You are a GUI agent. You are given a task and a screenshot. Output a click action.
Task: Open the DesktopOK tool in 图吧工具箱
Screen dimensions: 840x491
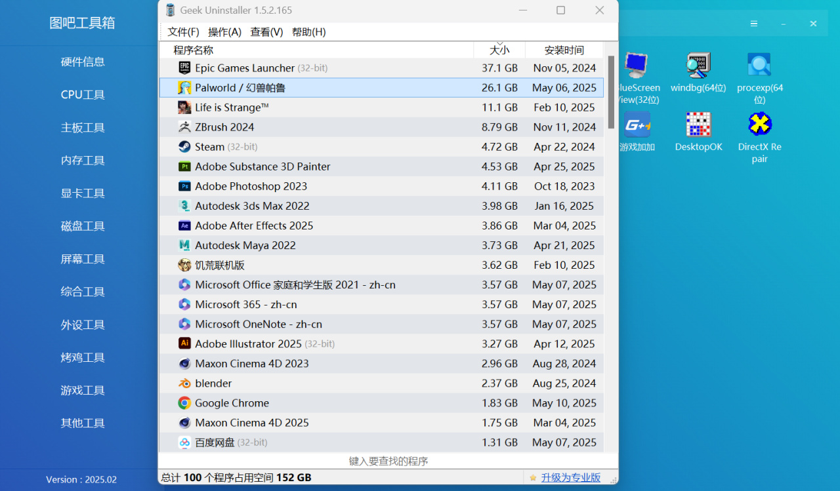coord(698,132)
